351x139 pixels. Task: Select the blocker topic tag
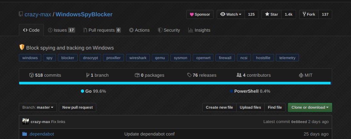click(x=67, y=58)
